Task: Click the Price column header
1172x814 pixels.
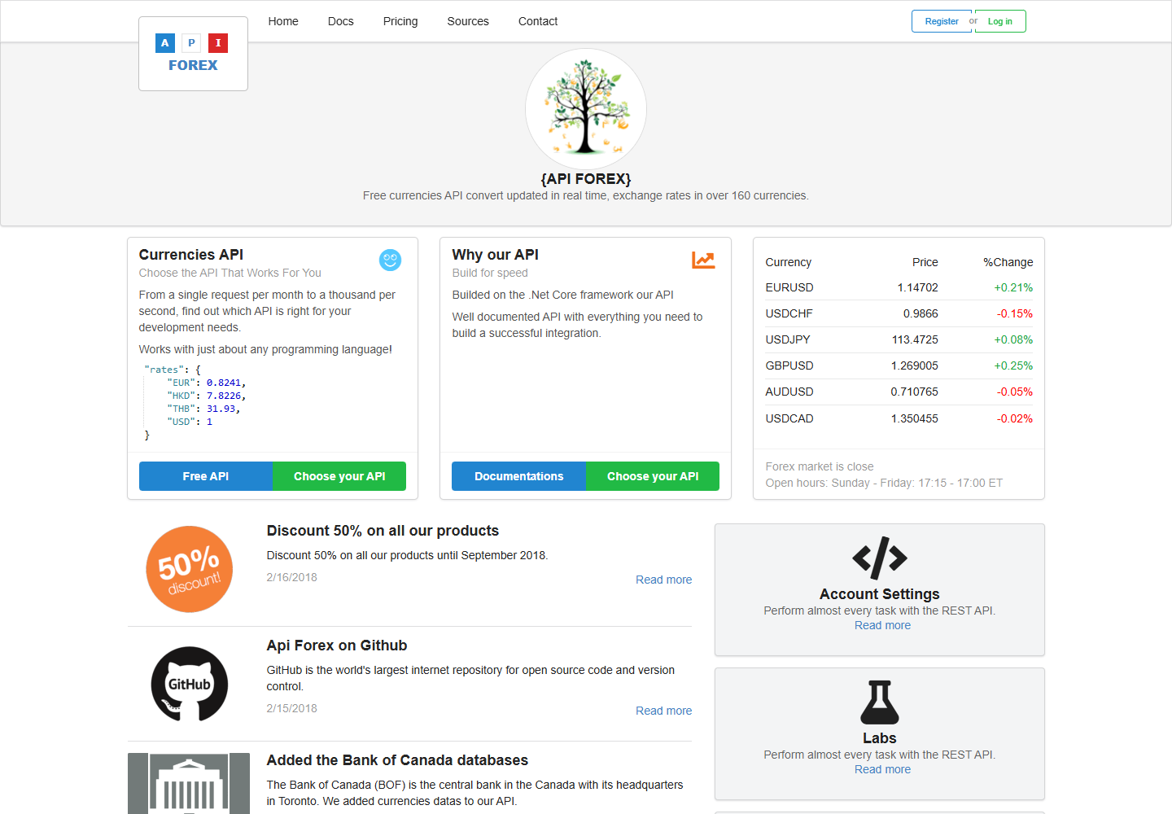Action: pos(925,262)
